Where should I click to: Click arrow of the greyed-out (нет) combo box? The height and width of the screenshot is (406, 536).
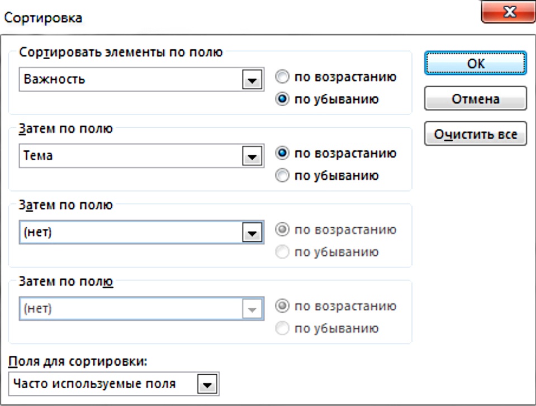(x=253, y=309)
